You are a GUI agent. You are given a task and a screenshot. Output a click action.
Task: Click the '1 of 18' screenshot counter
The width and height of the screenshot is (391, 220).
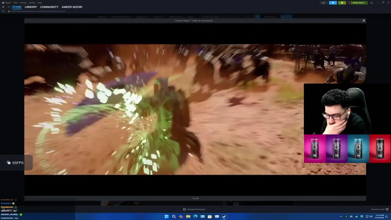195,198
